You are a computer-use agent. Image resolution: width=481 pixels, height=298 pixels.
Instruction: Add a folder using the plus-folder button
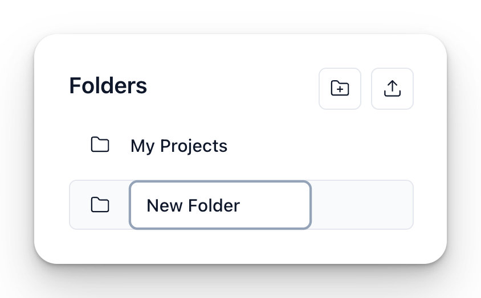click(x=340, y=89)
